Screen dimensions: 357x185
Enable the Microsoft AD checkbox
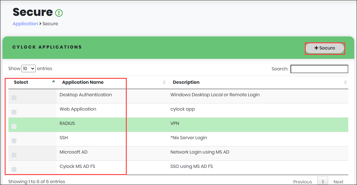point(14,155)
